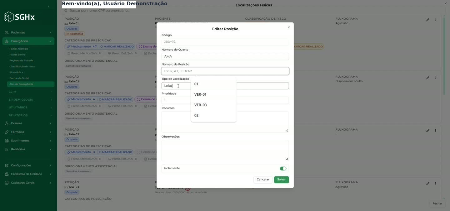This screenshot has width=450, height=211.
Task: Choose suggestion VER-03
Action: (x=213, y=105)
